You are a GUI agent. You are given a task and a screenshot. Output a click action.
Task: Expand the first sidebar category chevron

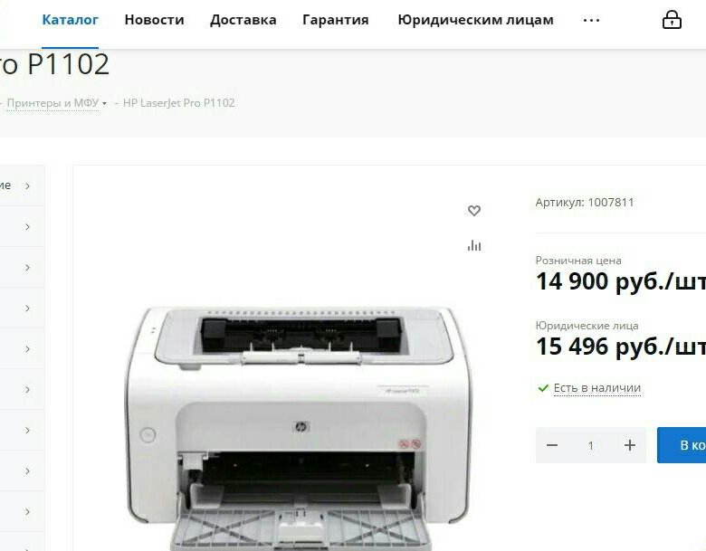(x=27, y=185)
